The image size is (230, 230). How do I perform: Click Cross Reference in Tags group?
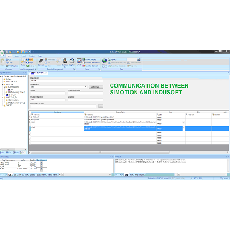(134, 63)
